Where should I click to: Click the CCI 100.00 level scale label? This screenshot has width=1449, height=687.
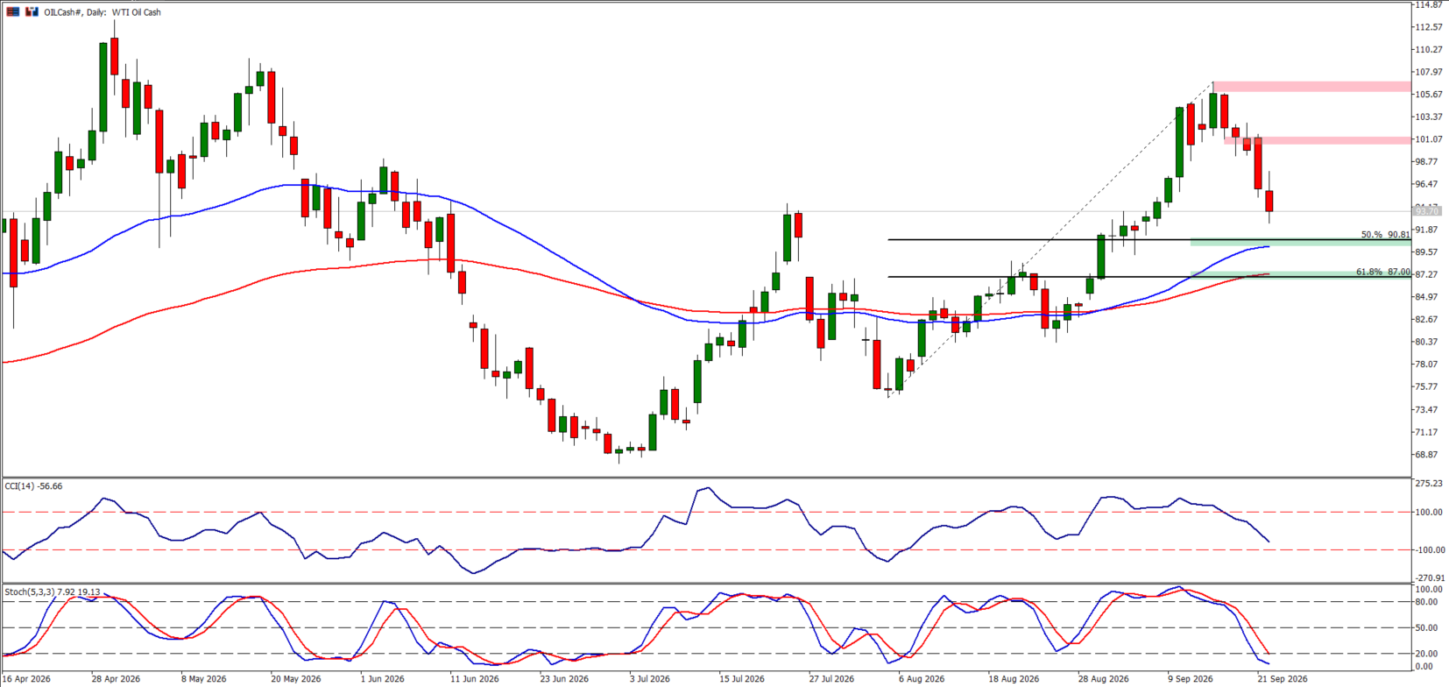[1428, 513]
